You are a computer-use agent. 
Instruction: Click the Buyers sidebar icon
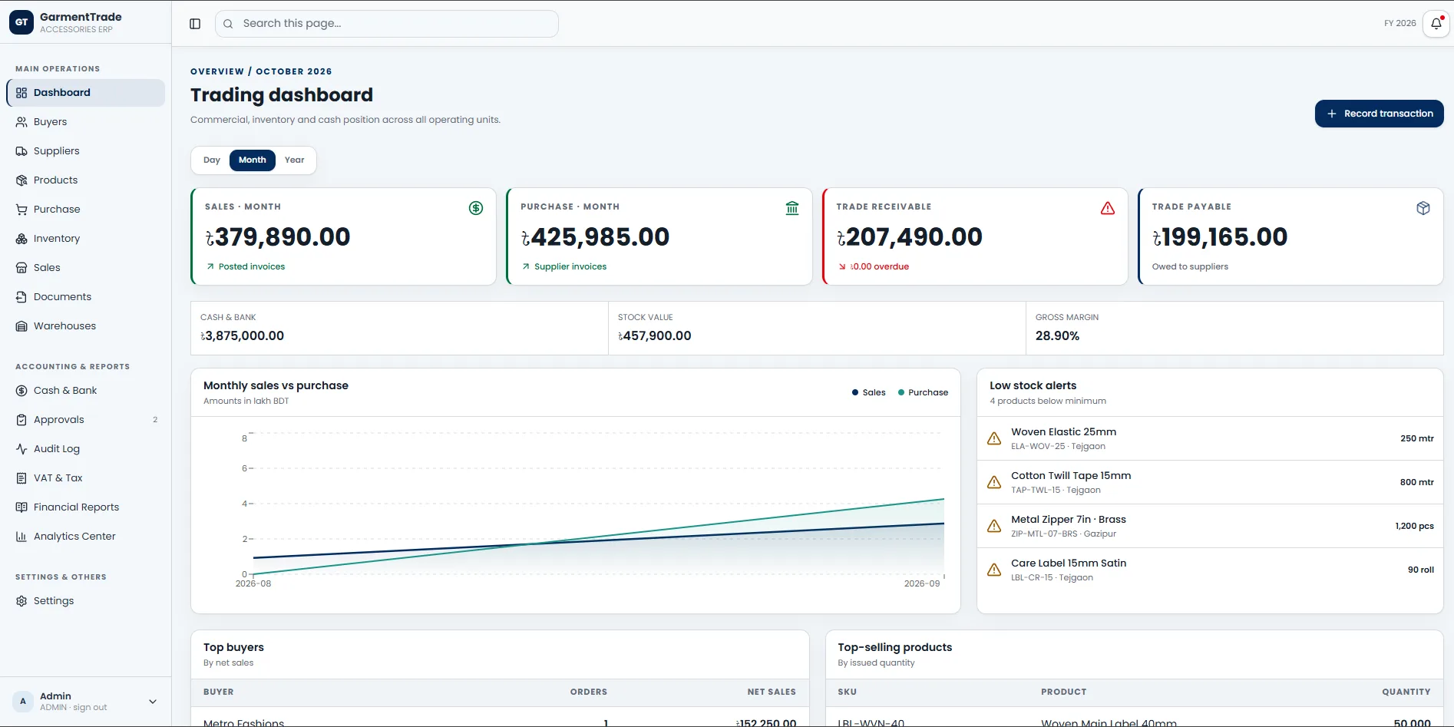21,122
